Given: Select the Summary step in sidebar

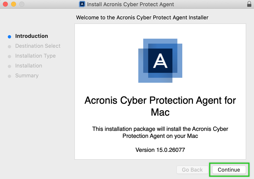Looking at the screenshot, I should point(27,76).
